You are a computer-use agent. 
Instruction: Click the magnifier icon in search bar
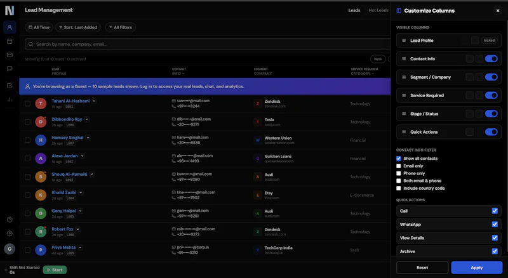pos(30,44)
